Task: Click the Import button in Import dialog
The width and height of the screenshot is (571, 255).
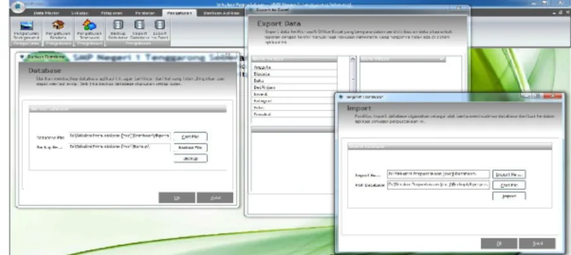Action: tap(509, 196)
